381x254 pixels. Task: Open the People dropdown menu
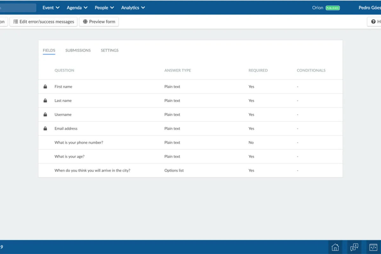104,8
